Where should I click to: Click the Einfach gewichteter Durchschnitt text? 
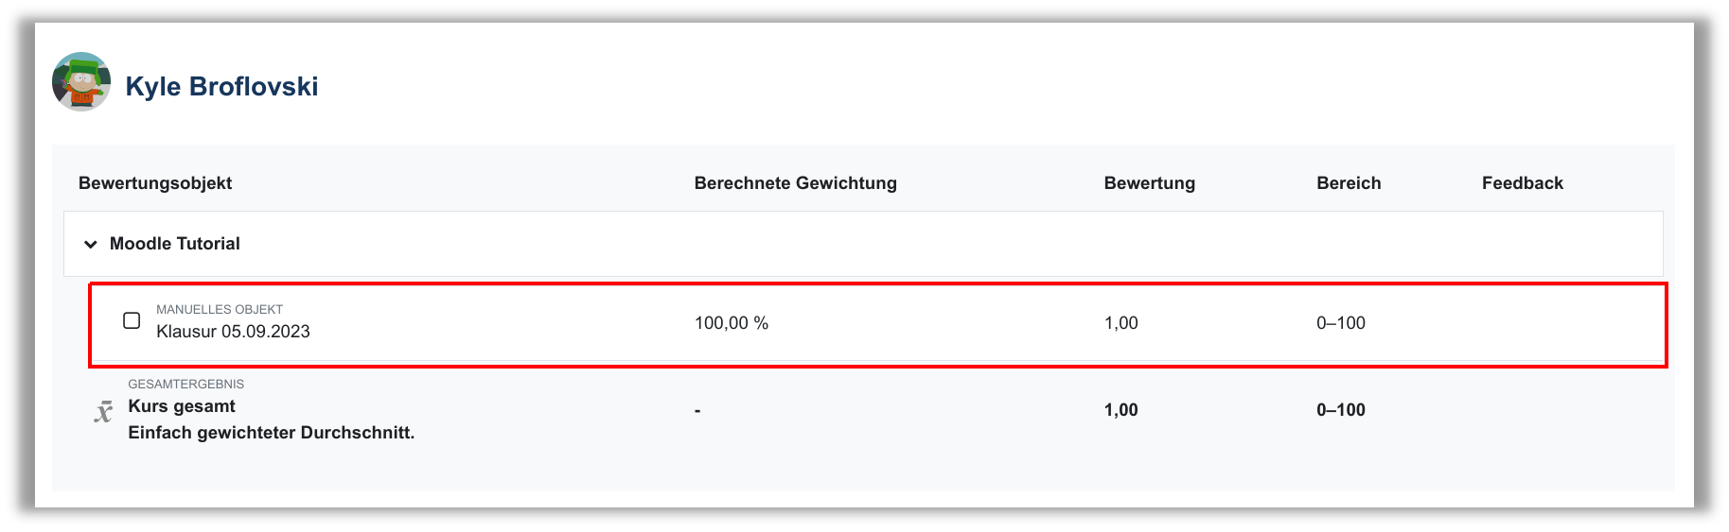click(x=271, y=433)
